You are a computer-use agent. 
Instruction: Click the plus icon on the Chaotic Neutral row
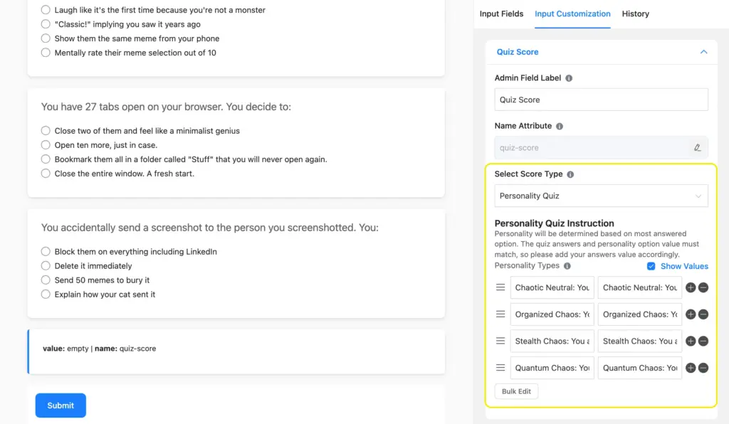[690, 287]
